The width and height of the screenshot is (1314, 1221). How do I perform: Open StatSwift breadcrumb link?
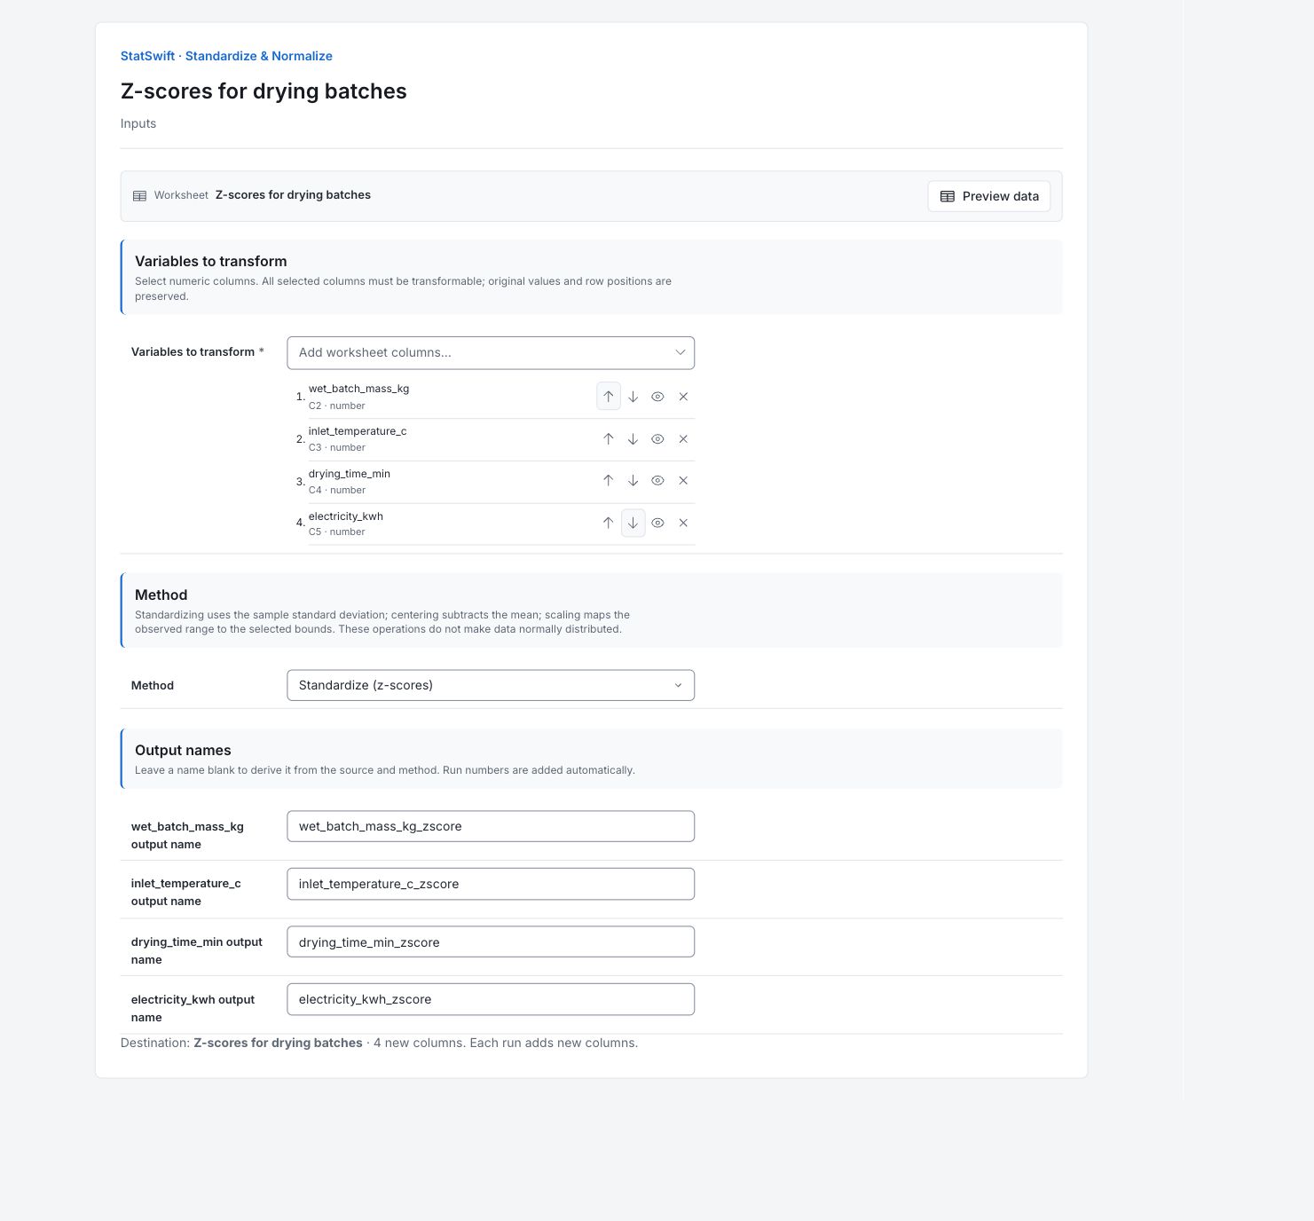coord(147,56)
